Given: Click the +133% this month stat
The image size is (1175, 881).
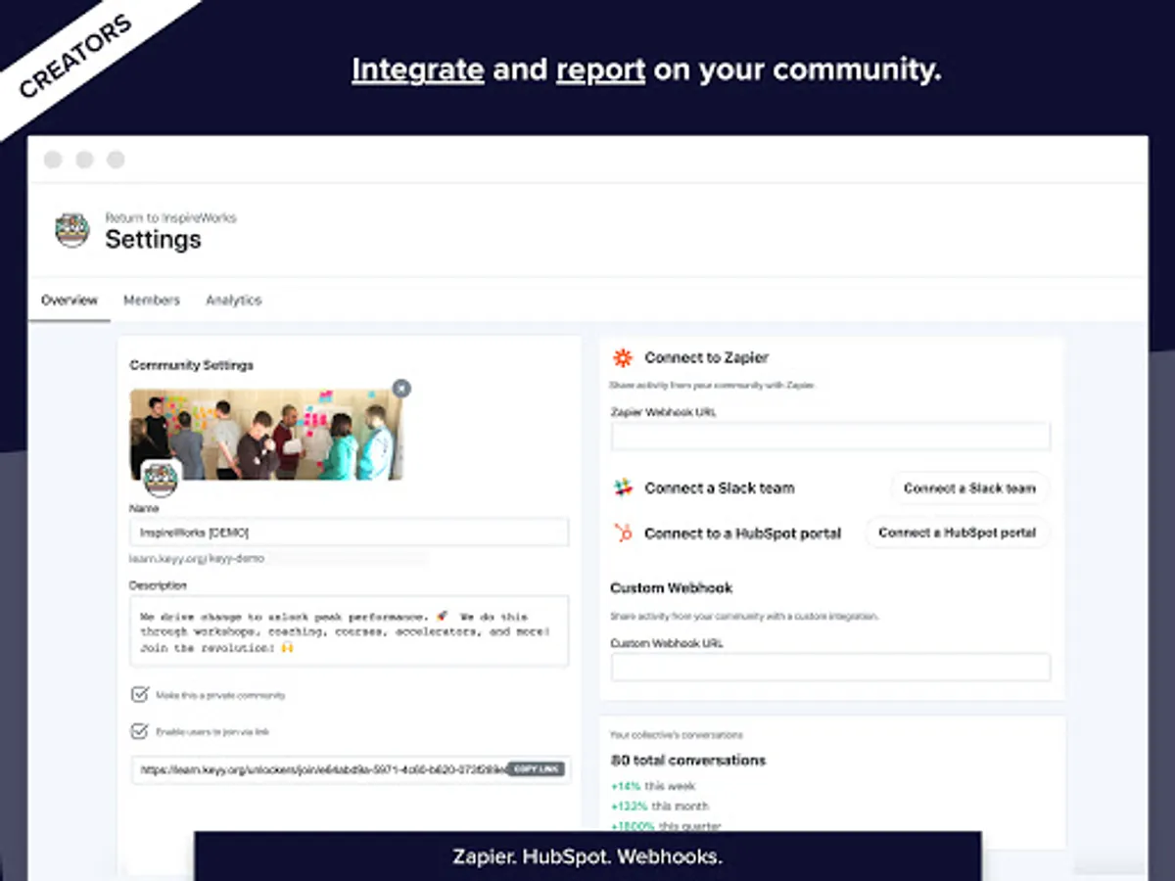Looking at the screenshot, I should (660, 806).
